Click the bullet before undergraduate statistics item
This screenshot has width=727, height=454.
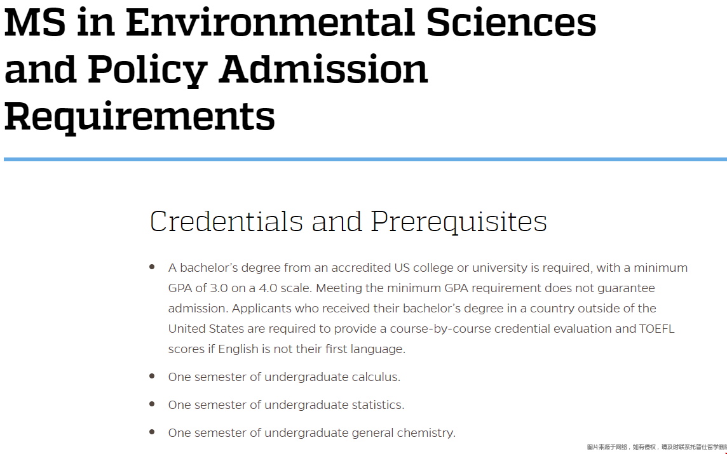pos(152,404)
